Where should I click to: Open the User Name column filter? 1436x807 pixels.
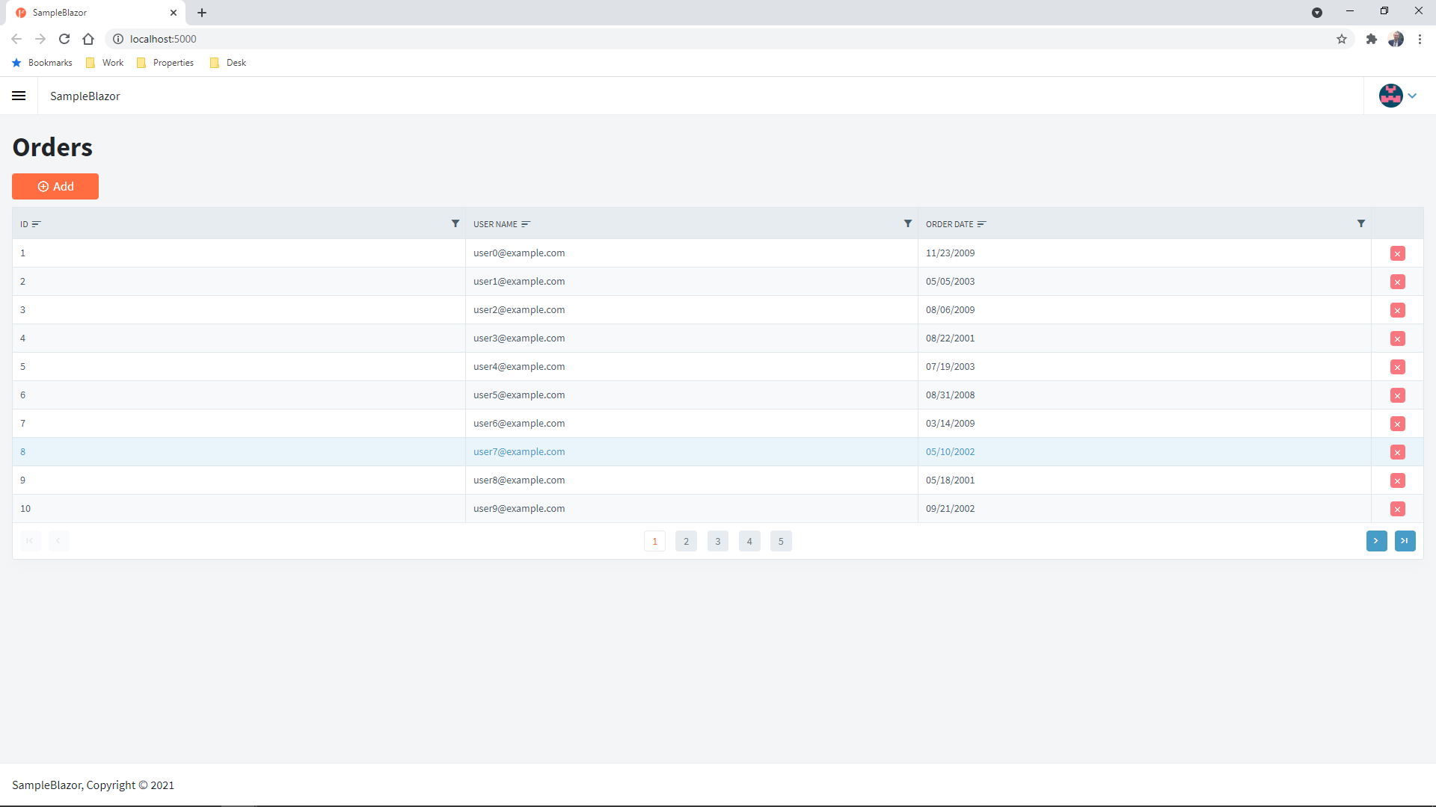click(x=907, y=223)
